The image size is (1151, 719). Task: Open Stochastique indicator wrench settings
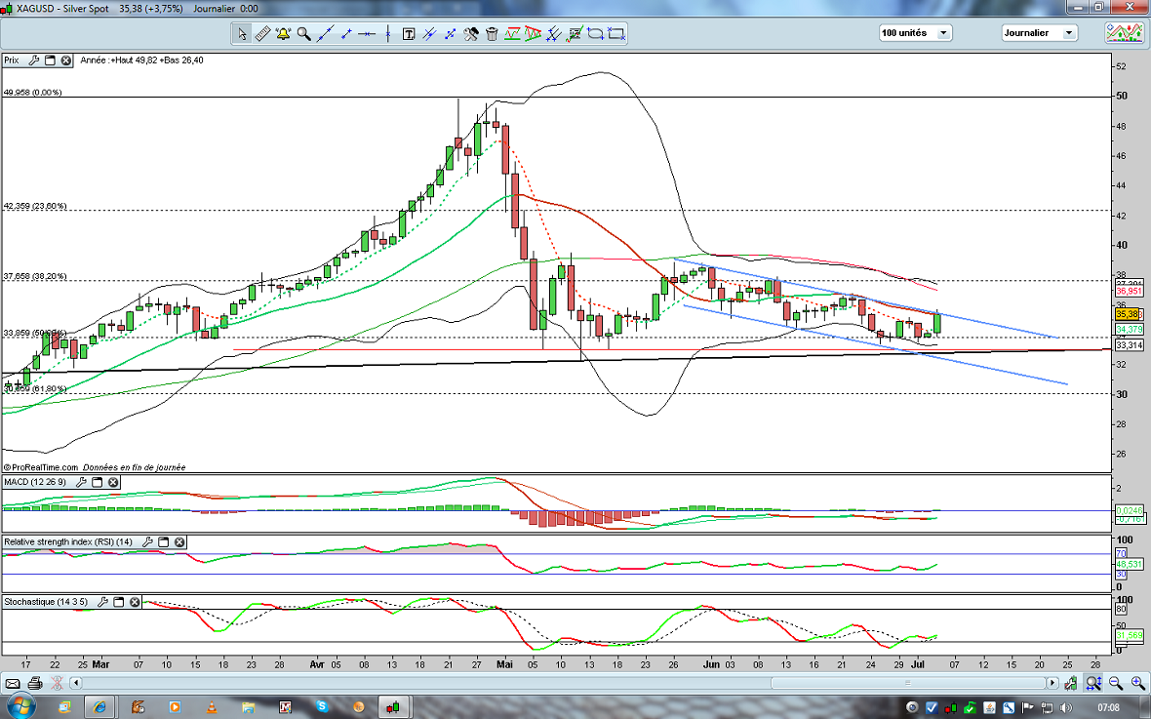click(103, 602)
